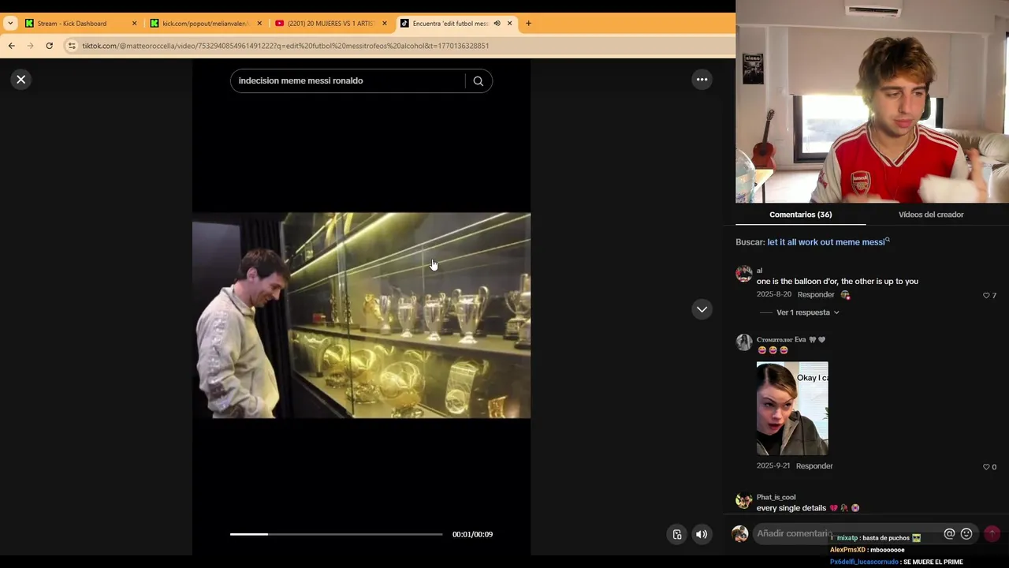Close the TikTok video viewer with X
This screenshot has height=568, width=1009.
click(21, 79)
